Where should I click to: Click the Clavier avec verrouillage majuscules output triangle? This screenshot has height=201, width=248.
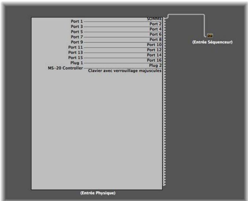pos(164,71)
